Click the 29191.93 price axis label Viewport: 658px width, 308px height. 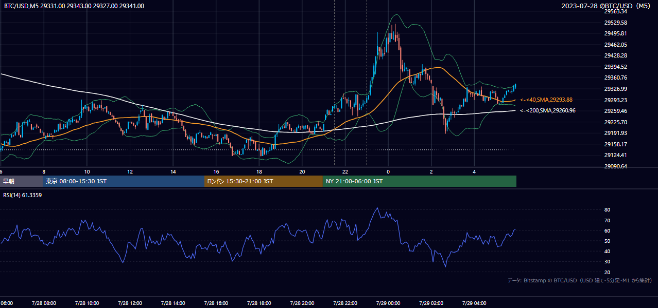(x=615, y=133)
